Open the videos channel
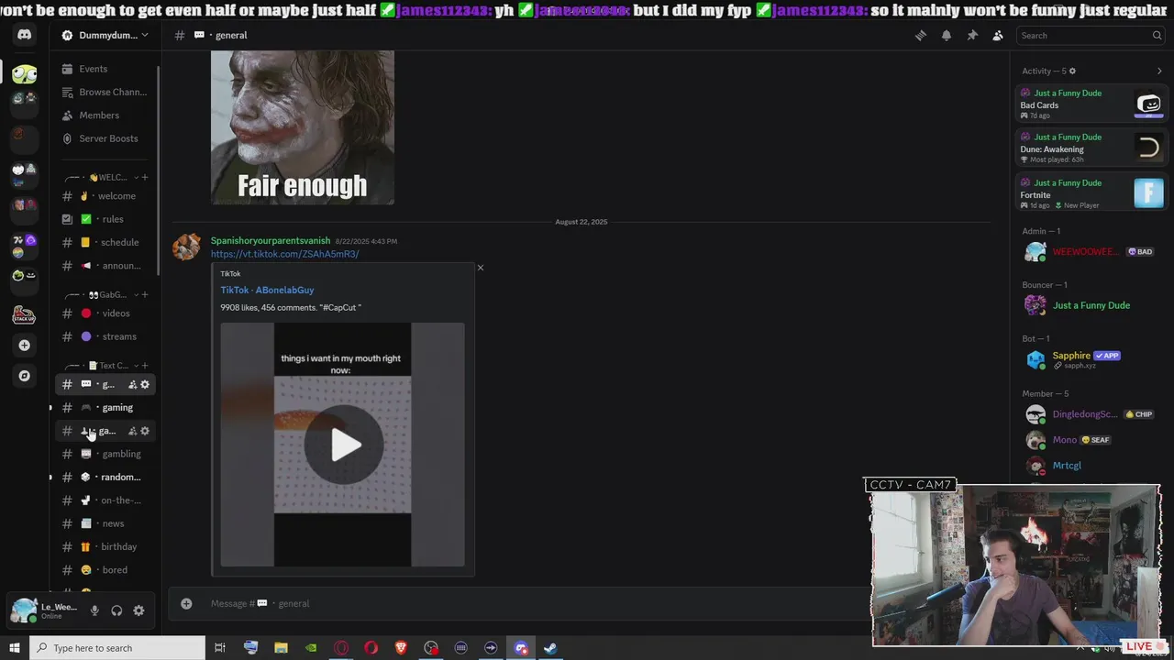Image resolution: width=1174 pixels, height=660 pixels. (x=105, y=313)
